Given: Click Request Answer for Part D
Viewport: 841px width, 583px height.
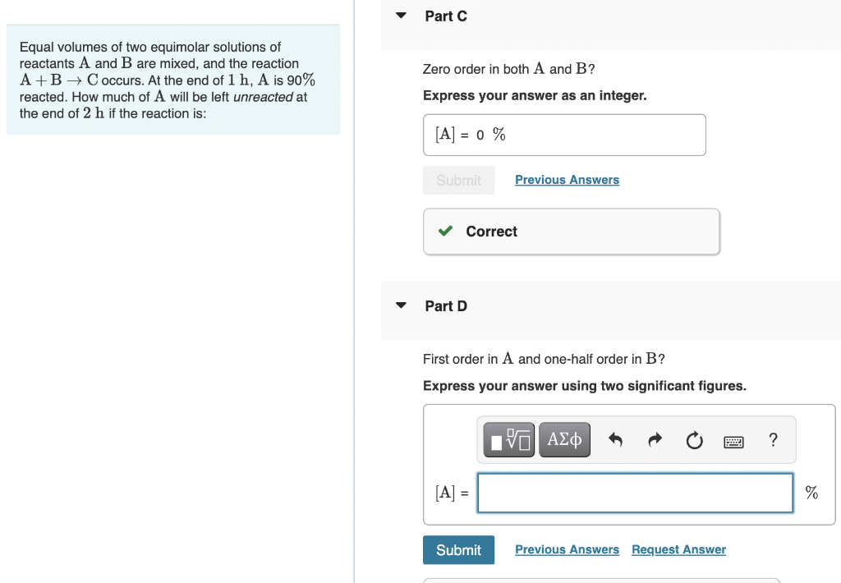Looking at the screenshot, I should click(x=678, y=549).
